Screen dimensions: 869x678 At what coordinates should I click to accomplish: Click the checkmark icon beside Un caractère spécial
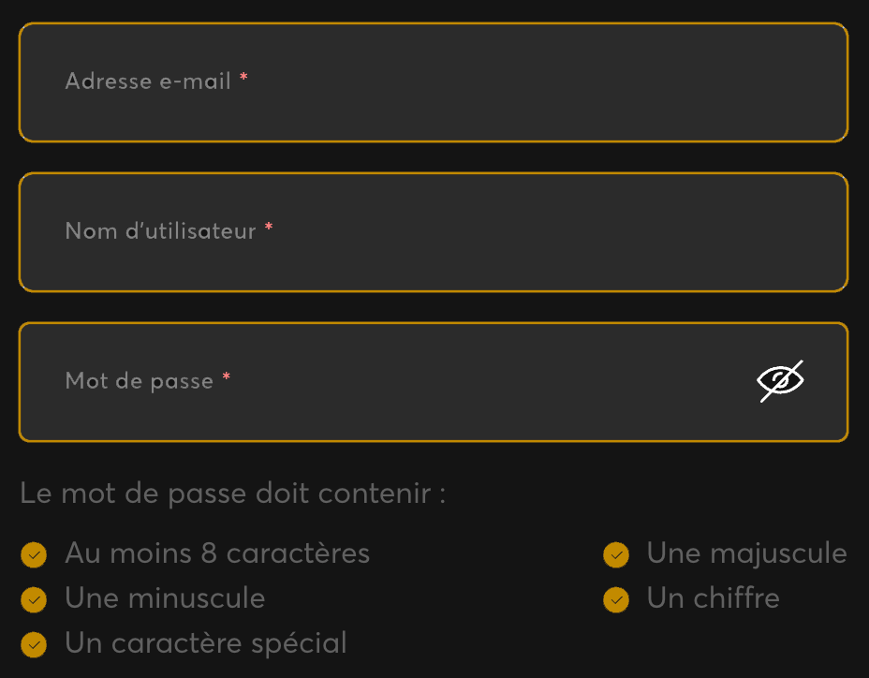pos(34,644)
